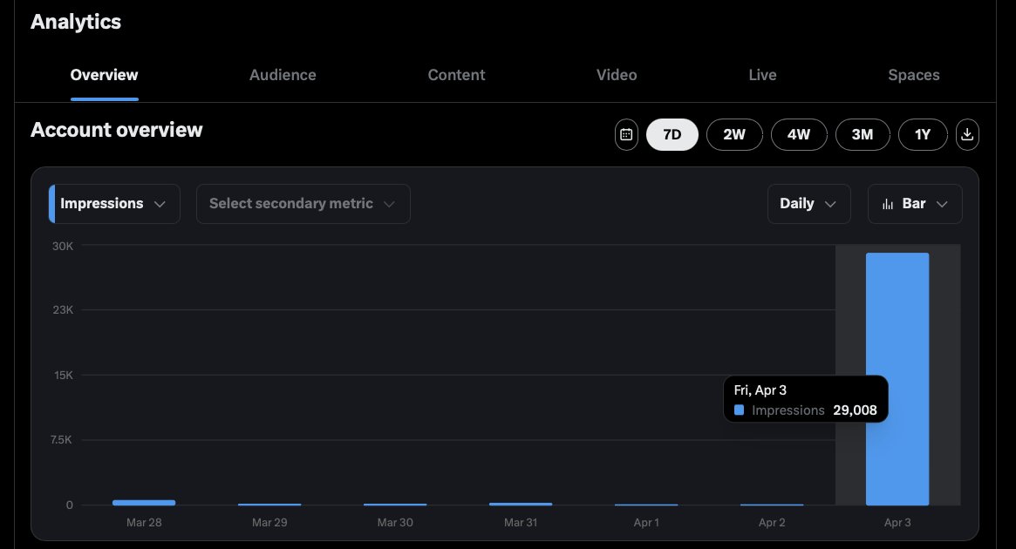This screenshot has height=549, width=1016.
Task: Click the Apr 1 axis label
Action: tap(646, 523)
